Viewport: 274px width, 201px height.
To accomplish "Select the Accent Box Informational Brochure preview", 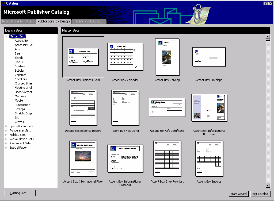I will 209,108.
